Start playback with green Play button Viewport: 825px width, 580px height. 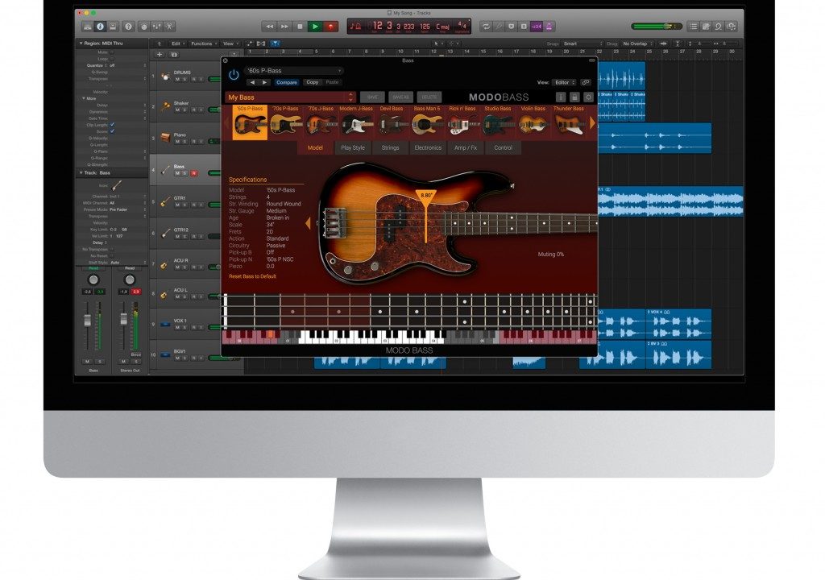[315, 27]
